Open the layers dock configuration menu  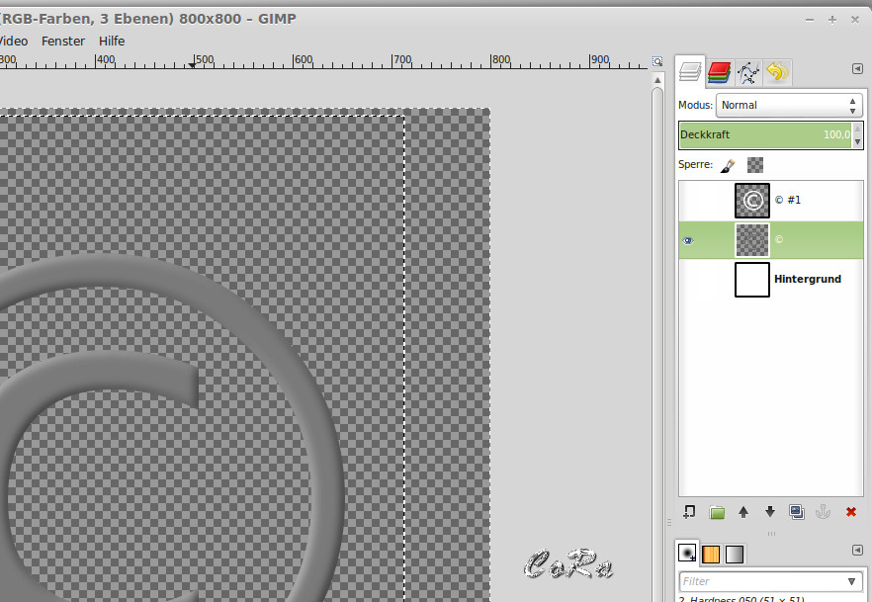click(857, 69)
